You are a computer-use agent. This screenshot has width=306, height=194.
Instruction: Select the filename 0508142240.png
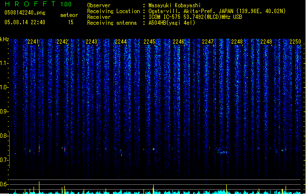tap(25, 13)
